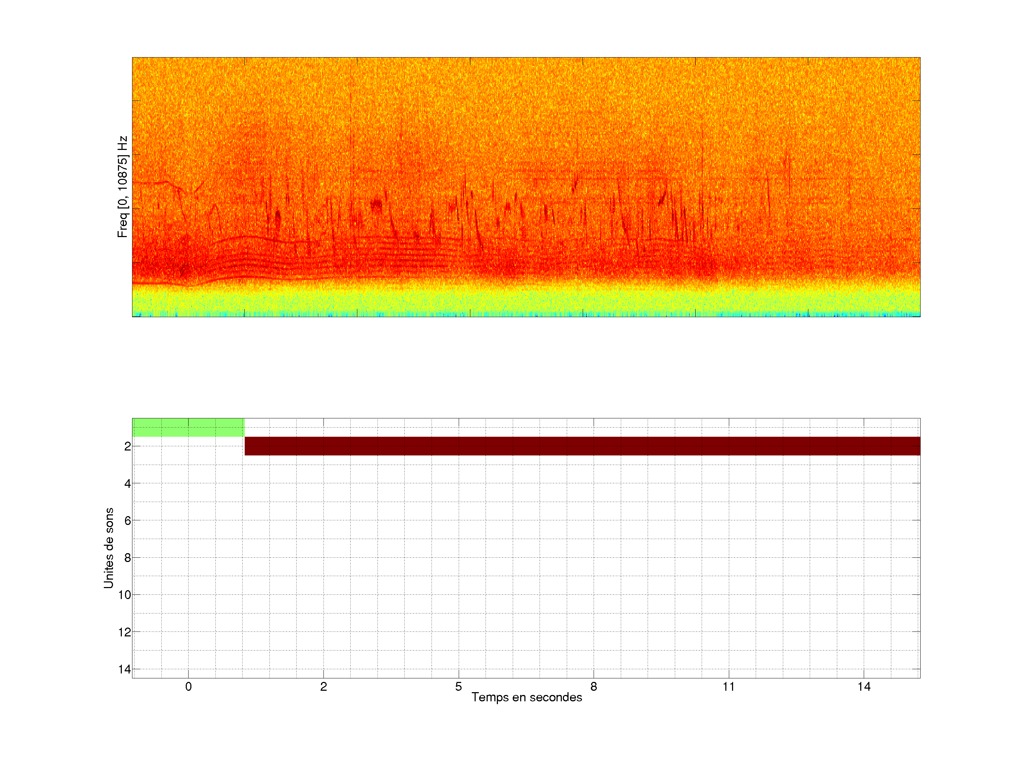Image resolution: width=1017 pixels, height=762 pixels.
Task: Click the y-axis tick label 6
Action: 127,520
